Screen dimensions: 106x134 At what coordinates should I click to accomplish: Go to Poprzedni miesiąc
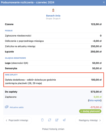[x=17, y=120]
